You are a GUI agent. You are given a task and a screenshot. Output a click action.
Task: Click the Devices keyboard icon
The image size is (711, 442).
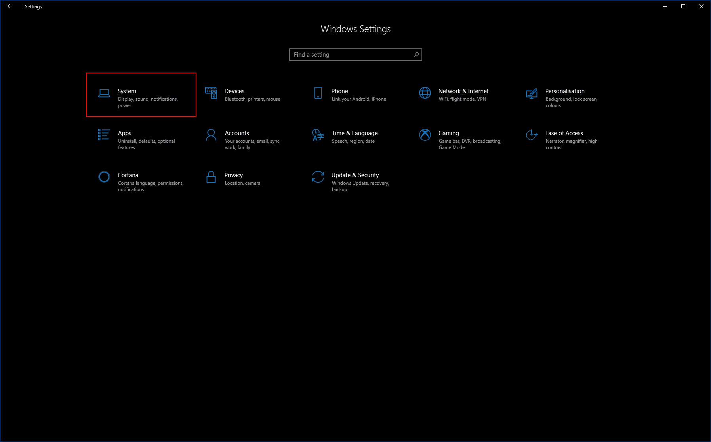[x=211, y=93]
